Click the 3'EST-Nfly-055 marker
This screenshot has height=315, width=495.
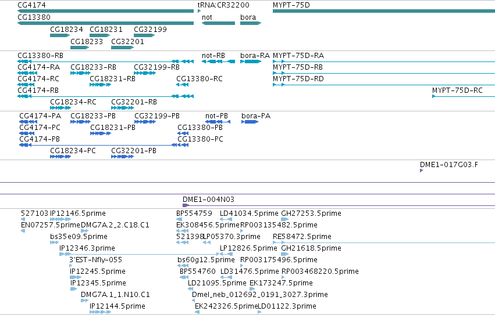pos(71,266)
